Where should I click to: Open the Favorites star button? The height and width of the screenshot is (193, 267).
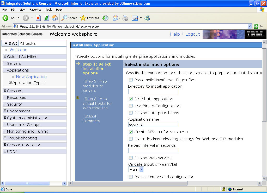[x=90, y=18]
